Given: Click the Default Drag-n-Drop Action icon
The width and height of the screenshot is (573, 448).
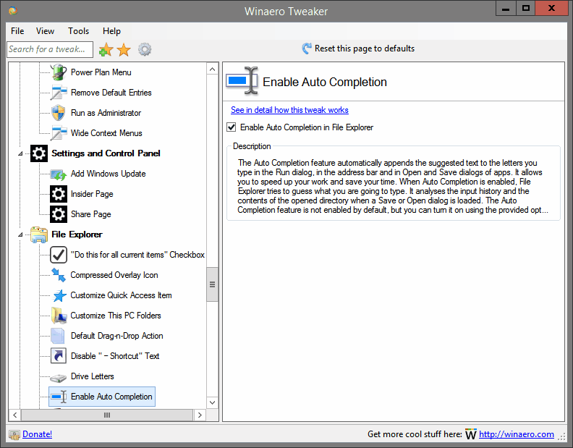Looking at the screenshot, I should pyautogui.click(x=59, y=336).
